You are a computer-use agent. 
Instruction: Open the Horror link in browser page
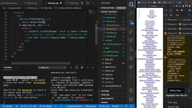click(x=152, y=12)
